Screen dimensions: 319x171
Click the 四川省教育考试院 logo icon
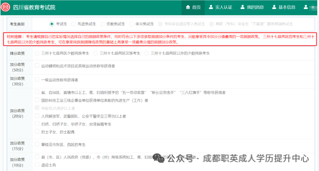click(6, 7)
